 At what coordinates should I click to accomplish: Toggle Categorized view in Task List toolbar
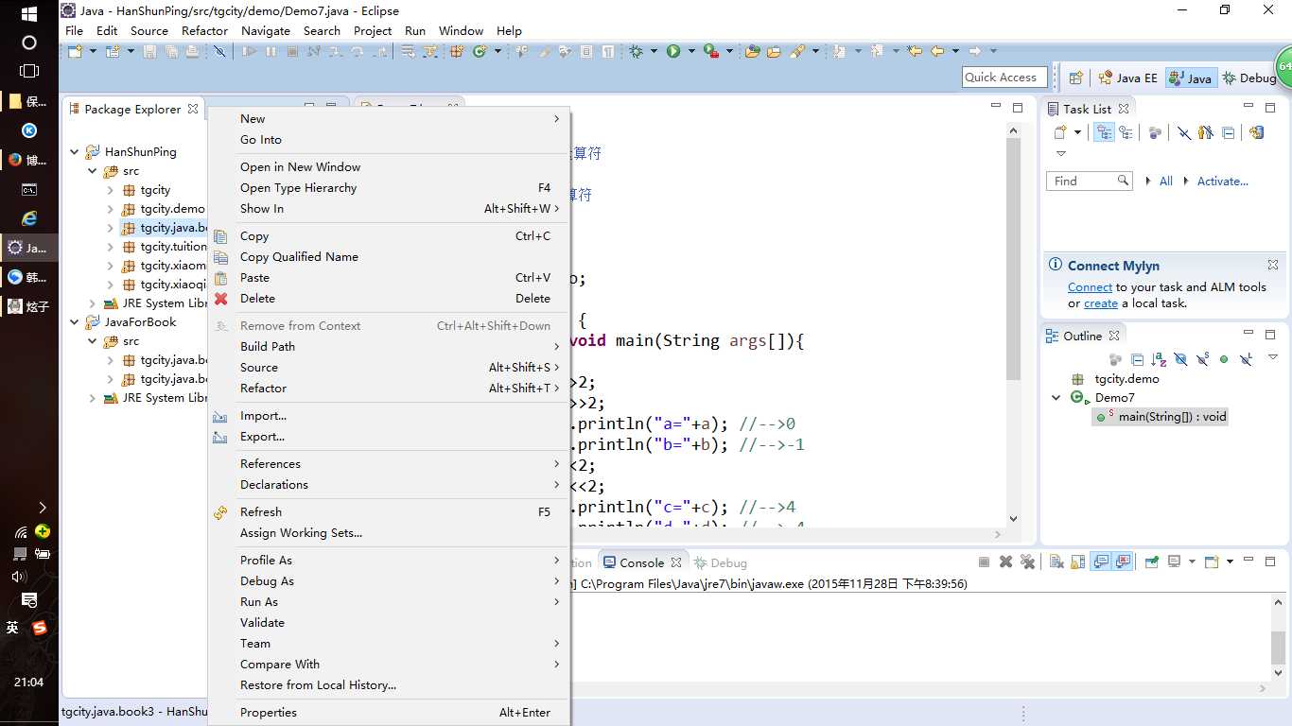click(x=1104, y=132)
